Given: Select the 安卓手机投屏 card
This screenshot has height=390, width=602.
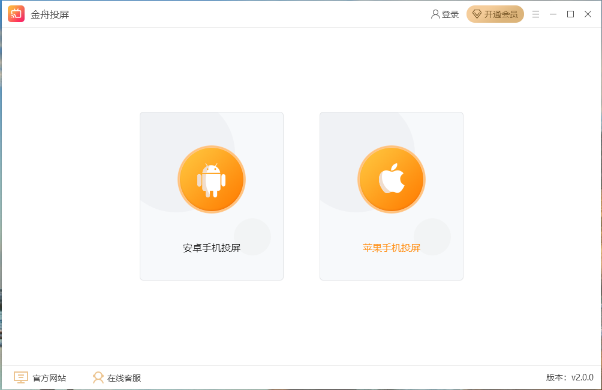Looking at the screenshot, I should 211,196.
